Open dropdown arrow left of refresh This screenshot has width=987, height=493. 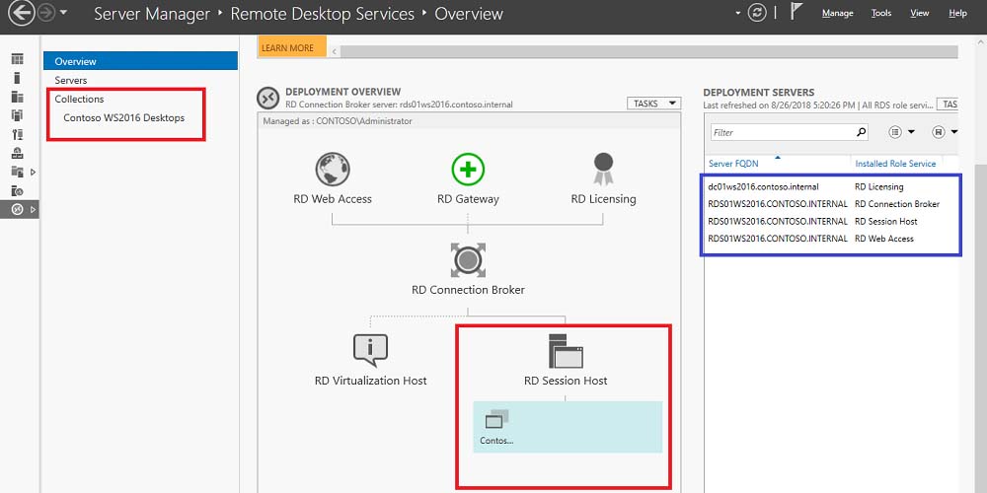click(738, 13)
